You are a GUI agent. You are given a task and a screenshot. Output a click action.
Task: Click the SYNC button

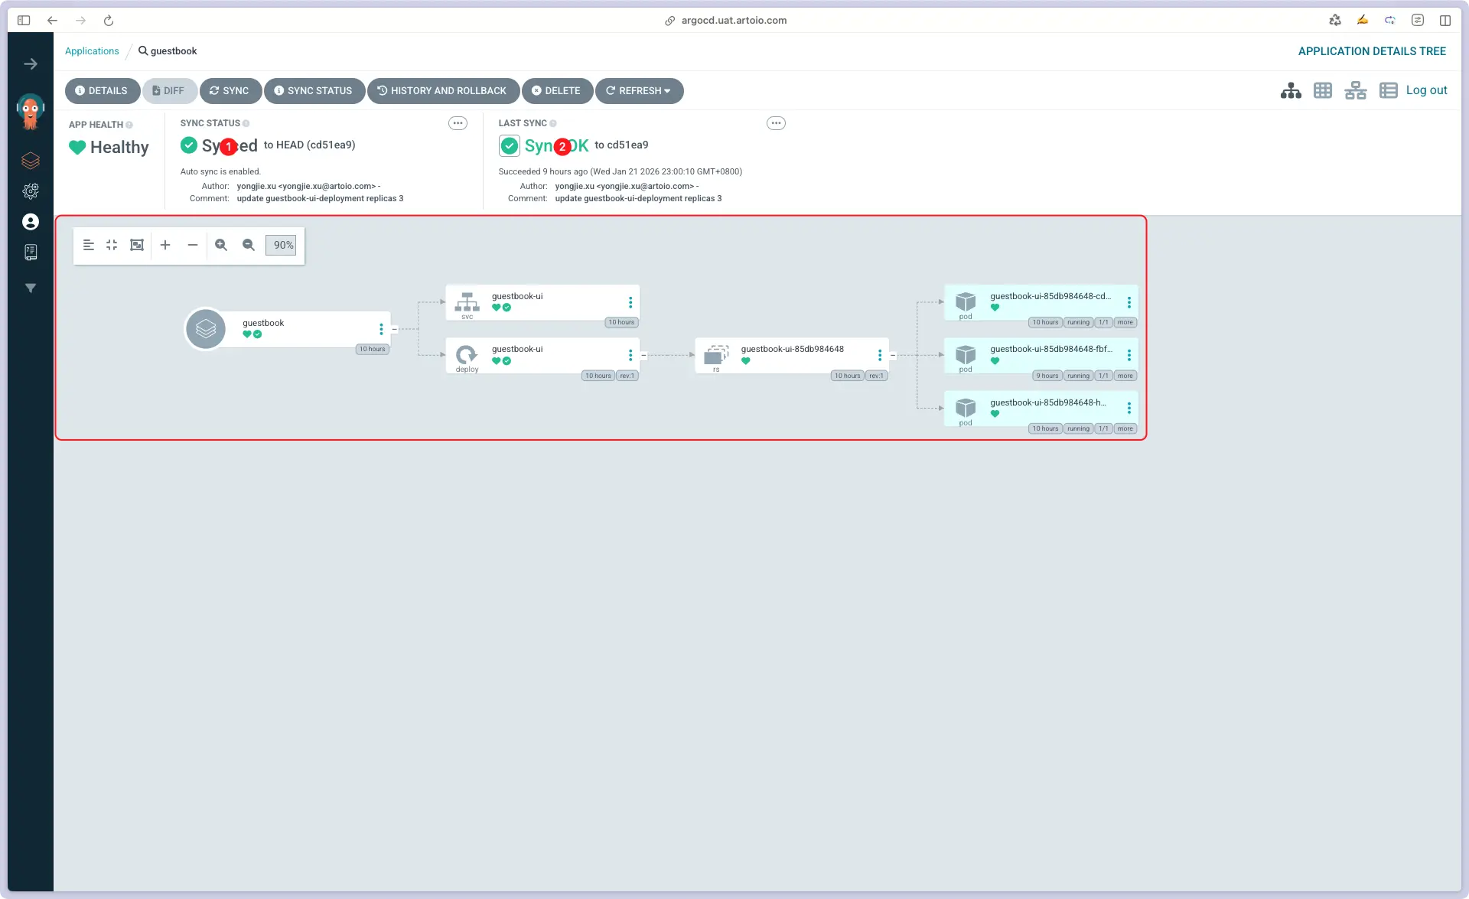click(x=230, y=90)
